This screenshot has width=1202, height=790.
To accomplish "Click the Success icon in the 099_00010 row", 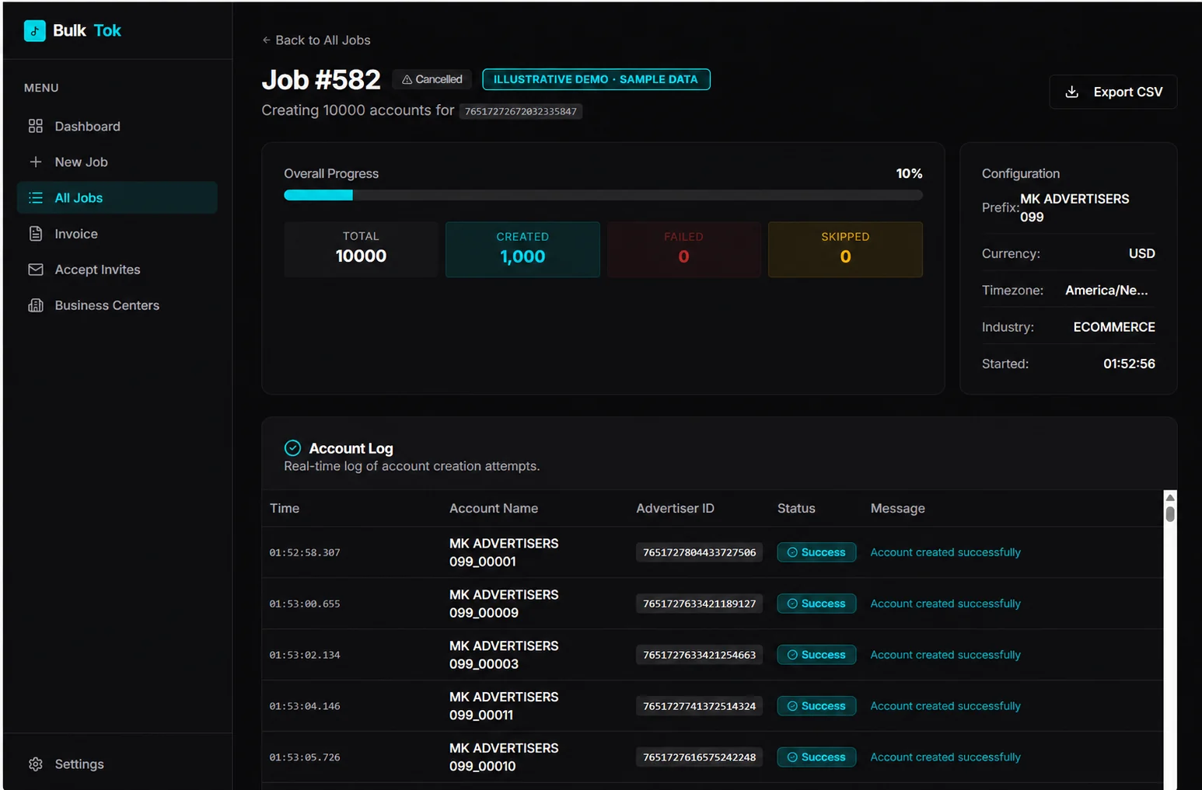I will tap(792, 757).
